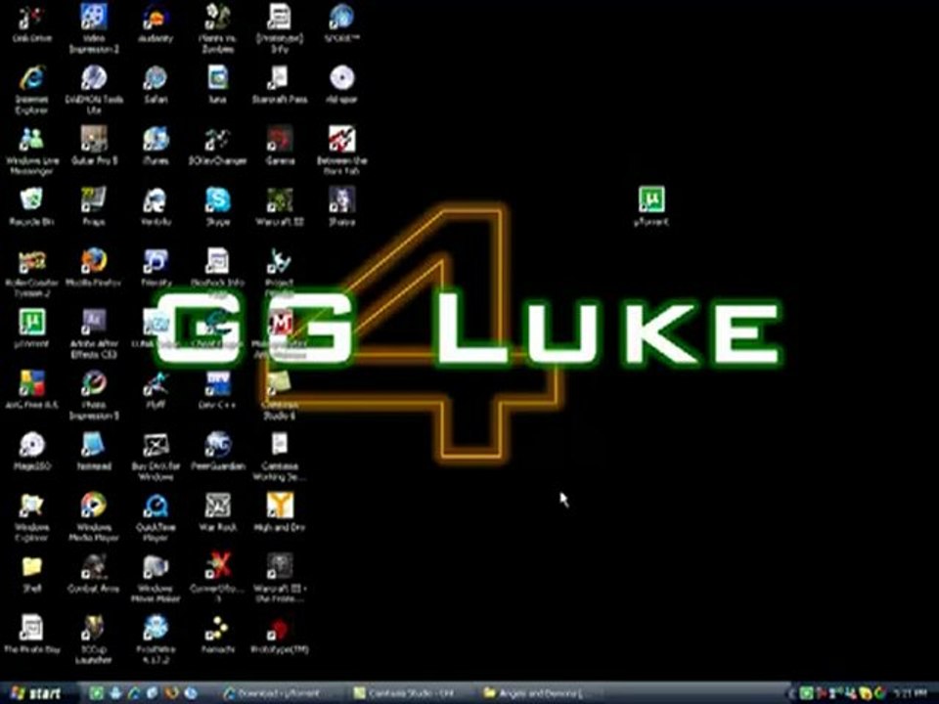Launch Dev-C++ from the desktop
The height and width of the screenshot is (704, 939).
point(217,390)
